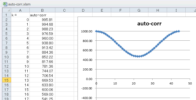The width and height of the screenshot is (196, 100).
Task: Select column F header
Action: pos(120,10)
